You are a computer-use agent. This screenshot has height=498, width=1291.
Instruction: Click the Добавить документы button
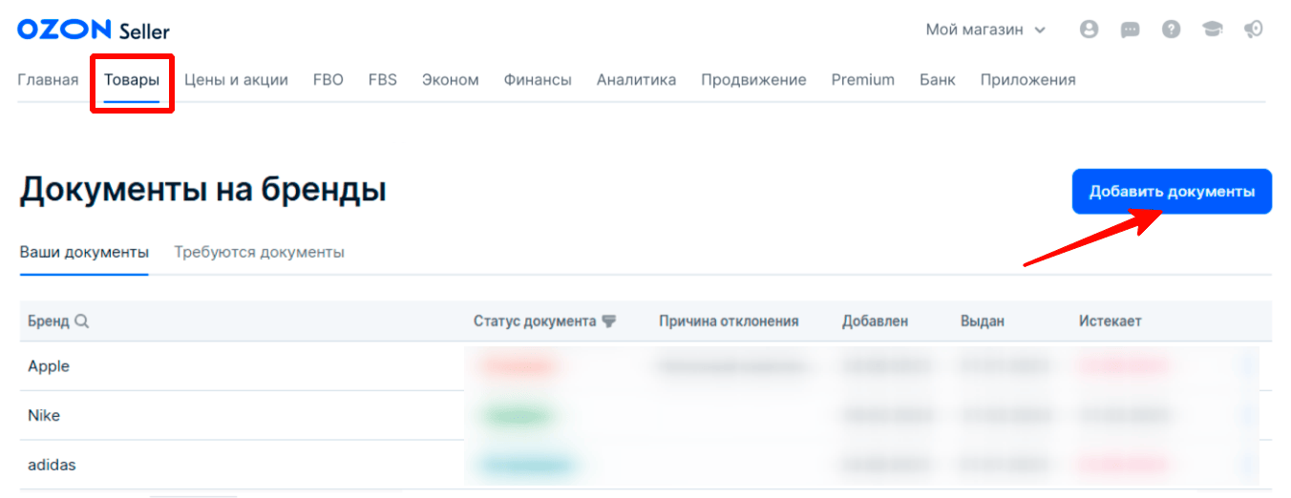pyautogui.click(x=1172, y=192)
